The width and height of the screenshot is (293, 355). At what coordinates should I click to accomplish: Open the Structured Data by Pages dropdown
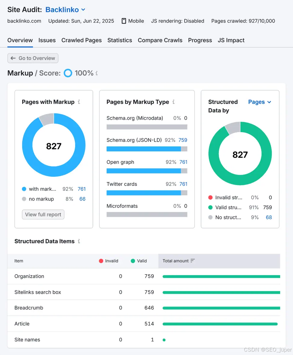[x=259, y=102]
